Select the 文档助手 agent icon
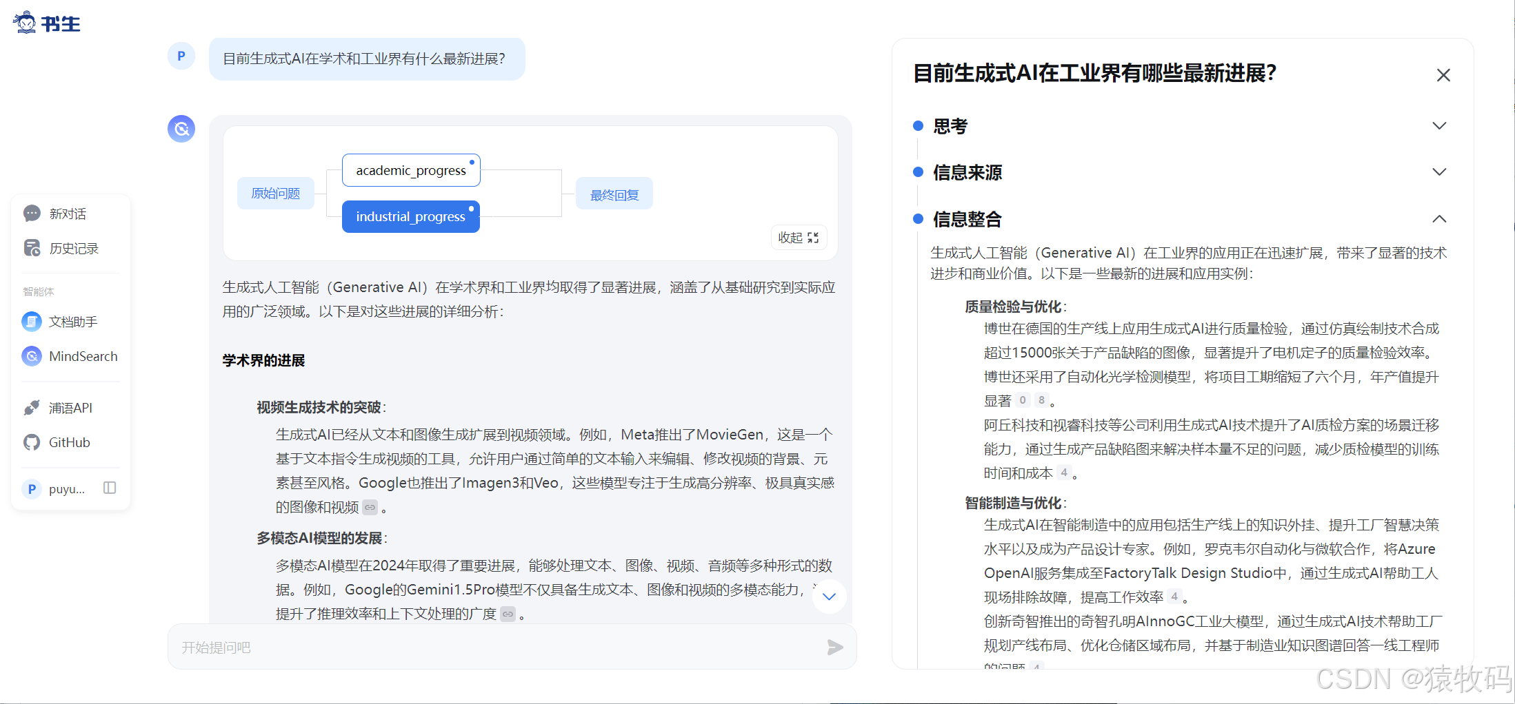This screenshot has height=704, width=1515. click(x=32, y=322)
